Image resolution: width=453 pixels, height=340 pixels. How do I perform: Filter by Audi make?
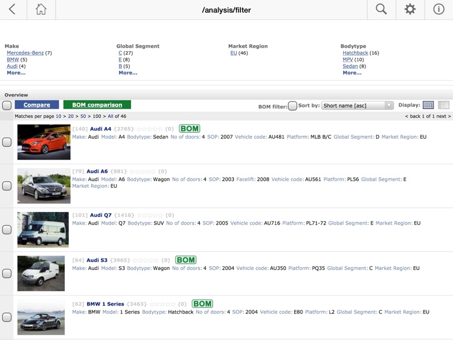click(12, 66)
